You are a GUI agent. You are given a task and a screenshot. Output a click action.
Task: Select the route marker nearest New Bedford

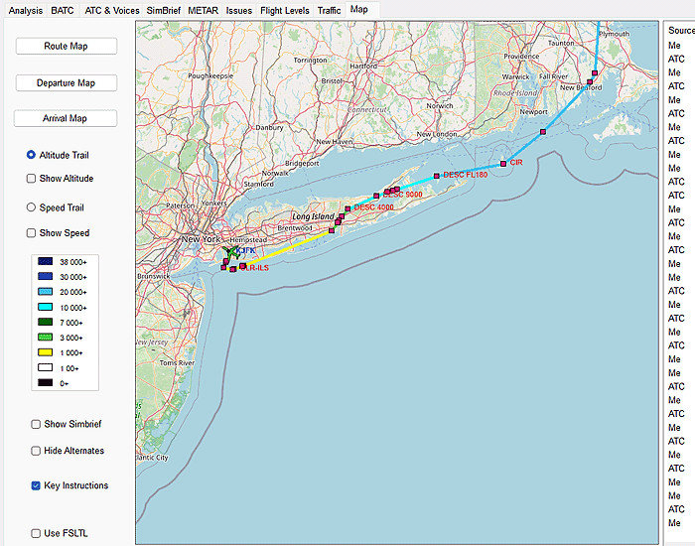coord(590,82)
